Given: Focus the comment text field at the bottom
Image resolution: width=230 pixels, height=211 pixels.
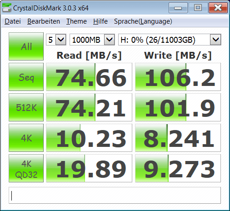Looking at the screenshot, I should pos(115,195).
